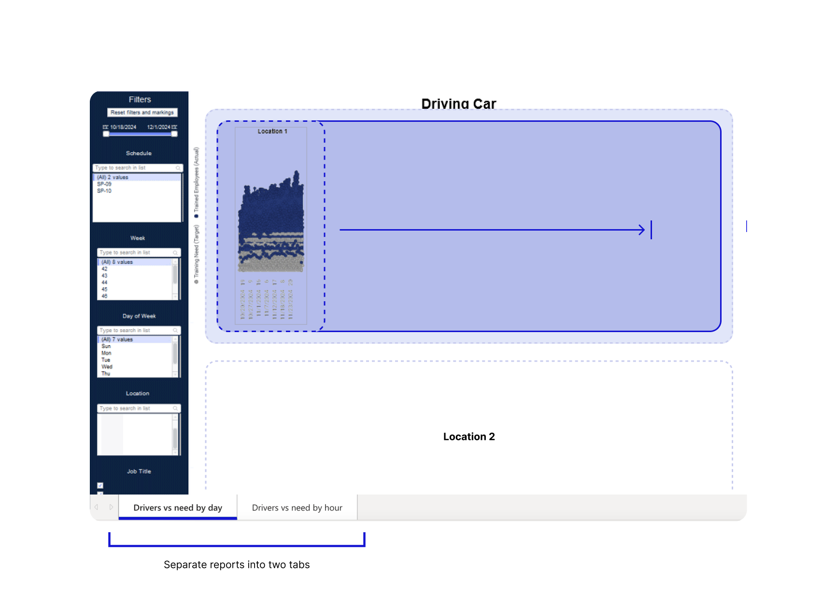Screen dimensions: 837x597
Task: Click the Week list scroll down arrow
Action: 175,297
